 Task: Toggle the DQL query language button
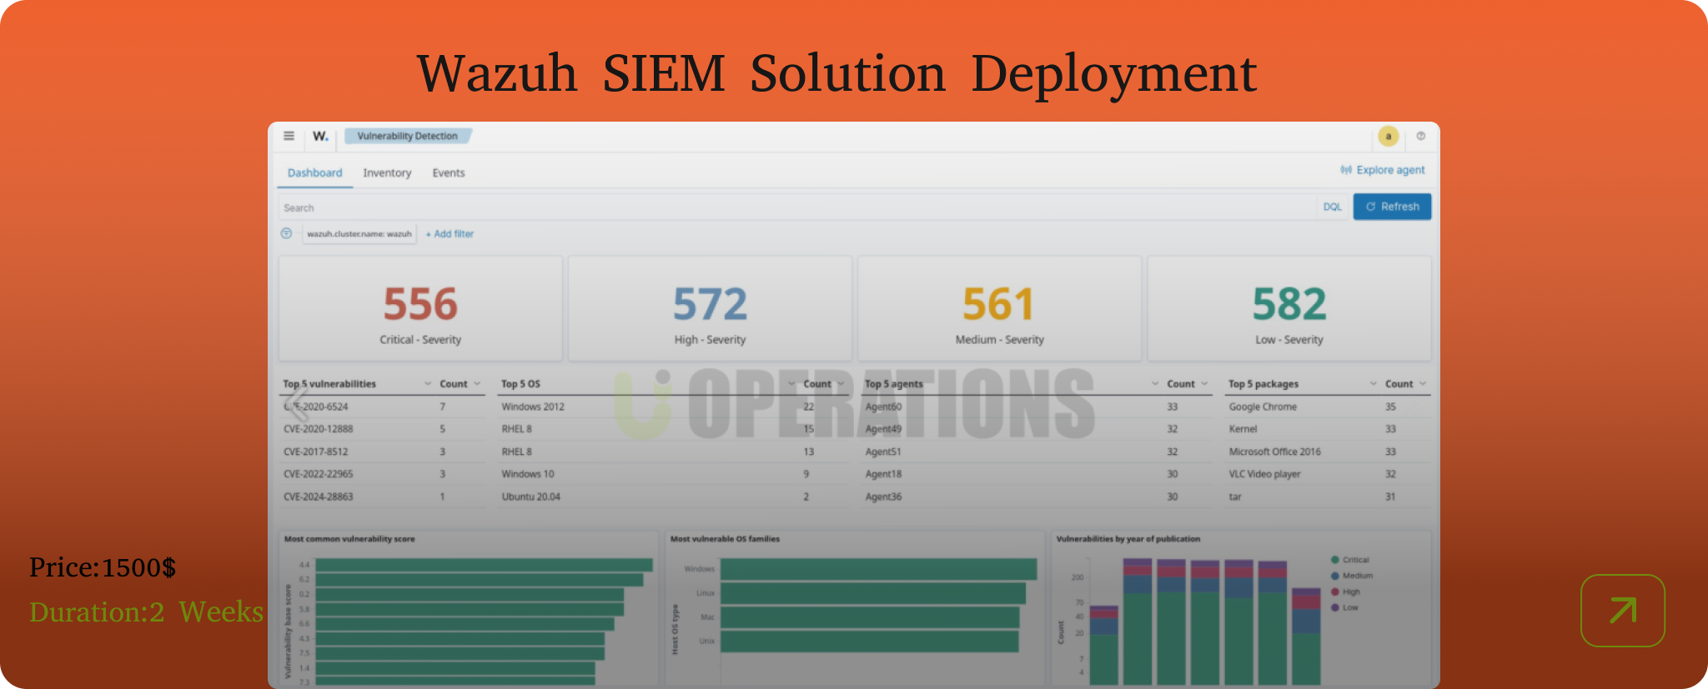pyautogui.click(x=1332, y=207)
